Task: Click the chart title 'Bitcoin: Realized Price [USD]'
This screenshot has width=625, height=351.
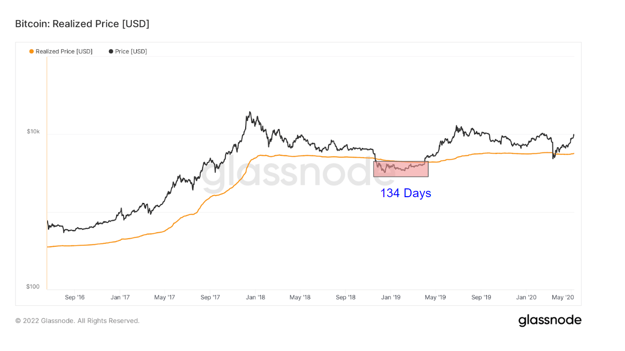Action: tap(82, 23)
